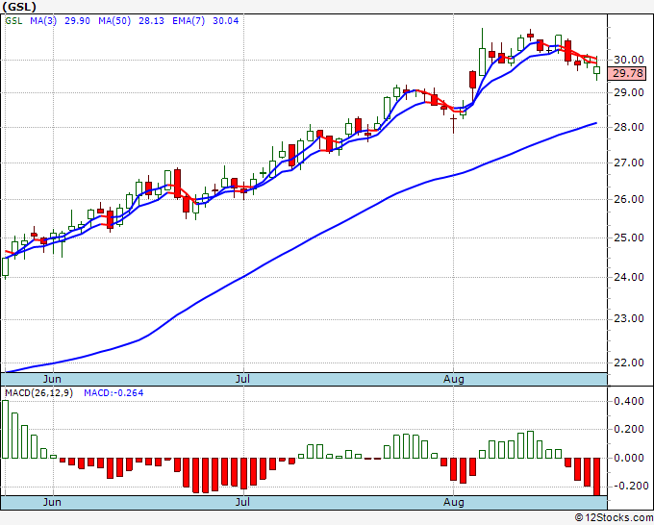Click the MA(3) value 29.90
The image size is (654, 525).
pos(77,20)
